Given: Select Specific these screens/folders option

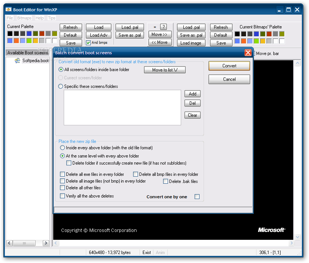Looking at the screenshot, I should tap(61, 86).
